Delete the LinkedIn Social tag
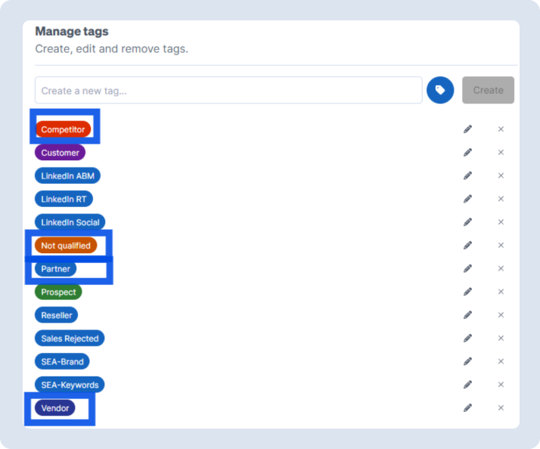The height and width of the screenshot is (449, 540). click(x=501, y=221)
